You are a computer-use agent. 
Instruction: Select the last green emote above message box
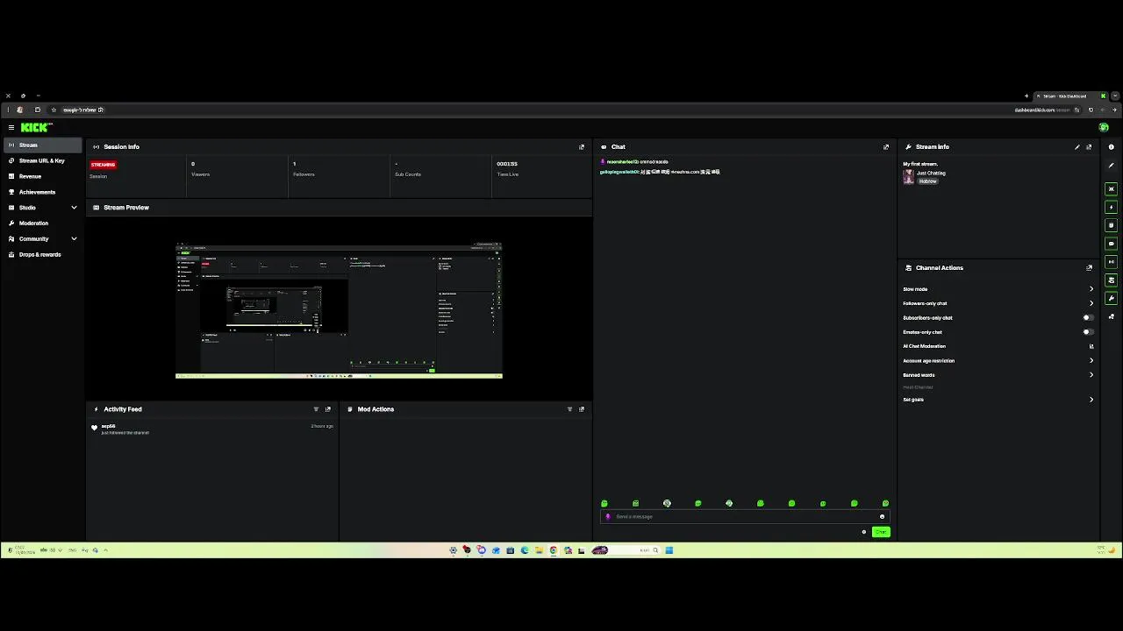pos(885,504)
